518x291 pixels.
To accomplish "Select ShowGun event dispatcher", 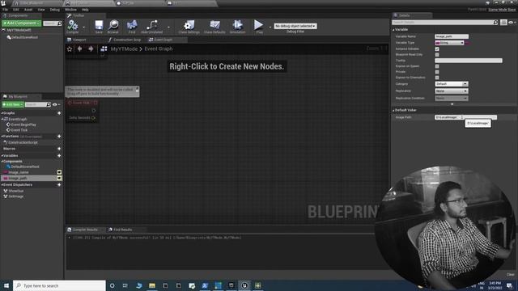I will click(x=16, y=191).
